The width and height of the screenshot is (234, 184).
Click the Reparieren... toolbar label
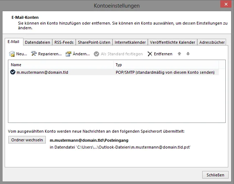(x=50, y=54)
